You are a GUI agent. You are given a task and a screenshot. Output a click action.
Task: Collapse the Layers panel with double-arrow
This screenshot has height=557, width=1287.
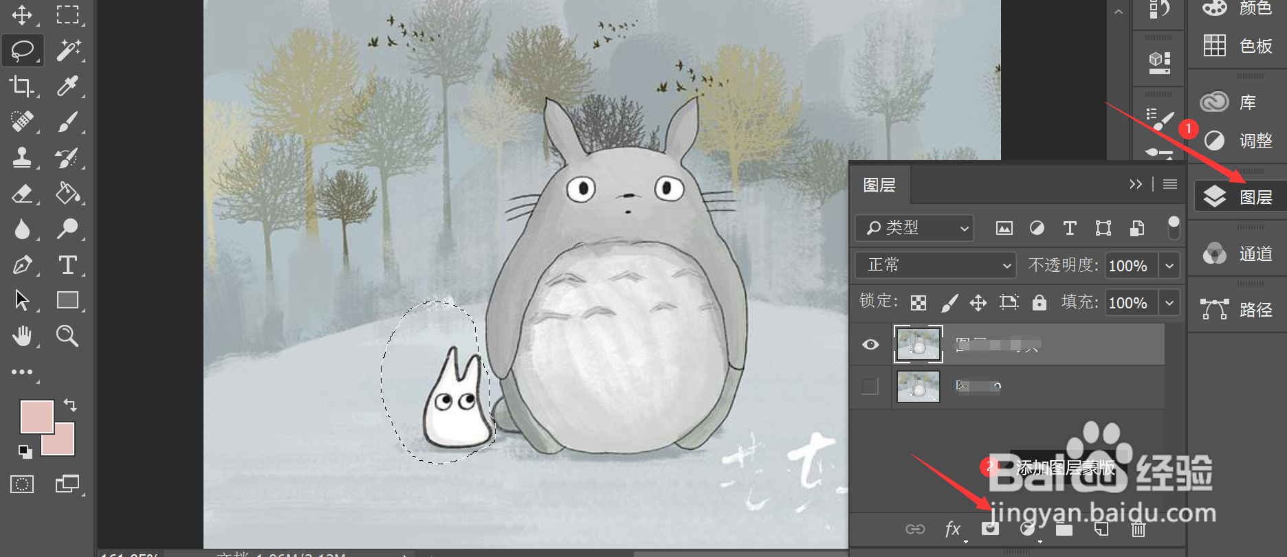point(1136,184)
